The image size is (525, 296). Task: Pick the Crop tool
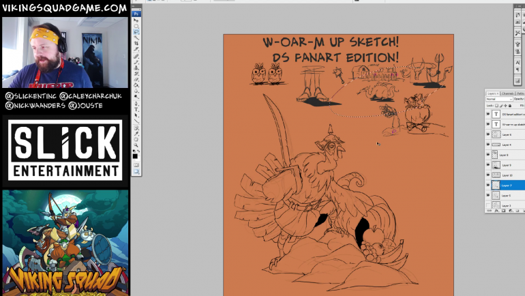(136, 43)
